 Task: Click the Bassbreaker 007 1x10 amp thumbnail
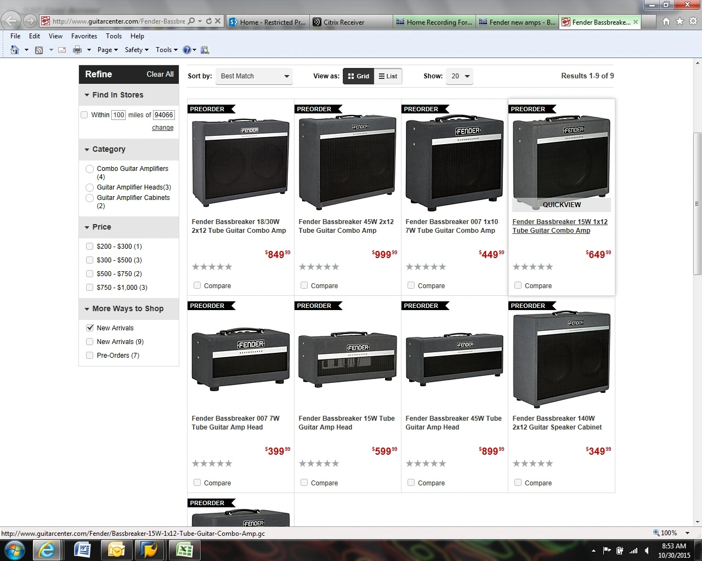[x=454, y=163]
